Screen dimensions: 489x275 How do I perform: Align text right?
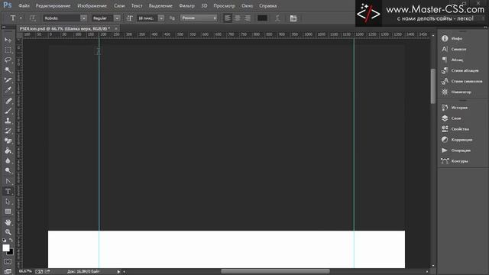click(248, 18)
